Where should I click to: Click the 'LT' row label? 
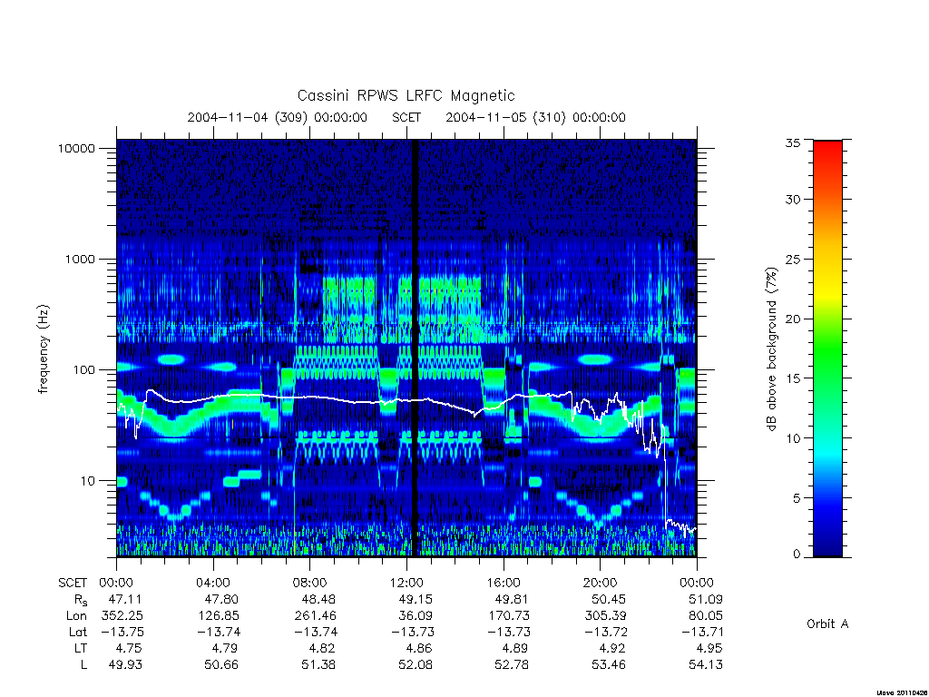pos(80,648)
